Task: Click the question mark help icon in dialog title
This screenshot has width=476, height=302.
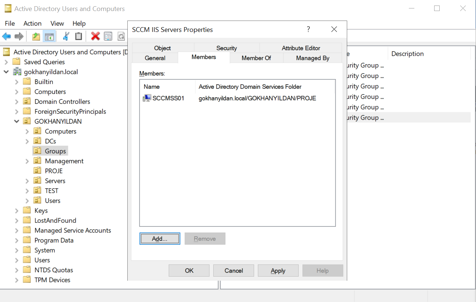Action: click(308, 29)
